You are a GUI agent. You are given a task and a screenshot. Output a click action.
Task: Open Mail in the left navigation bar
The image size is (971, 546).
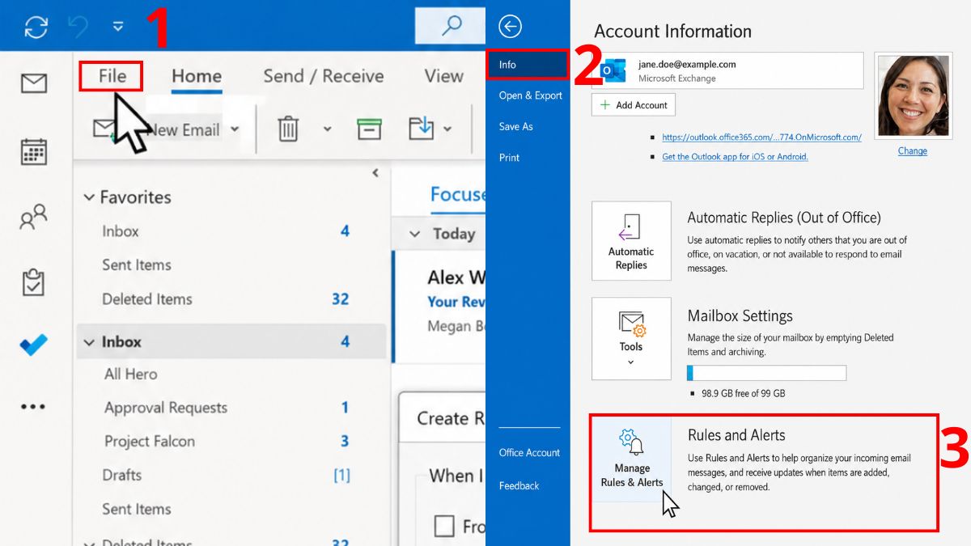coord(33,83)
